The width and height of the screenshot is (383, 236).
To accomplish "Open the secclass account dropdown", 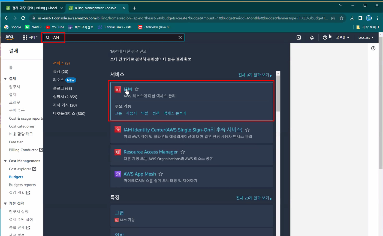I will (x=366, y=38).
